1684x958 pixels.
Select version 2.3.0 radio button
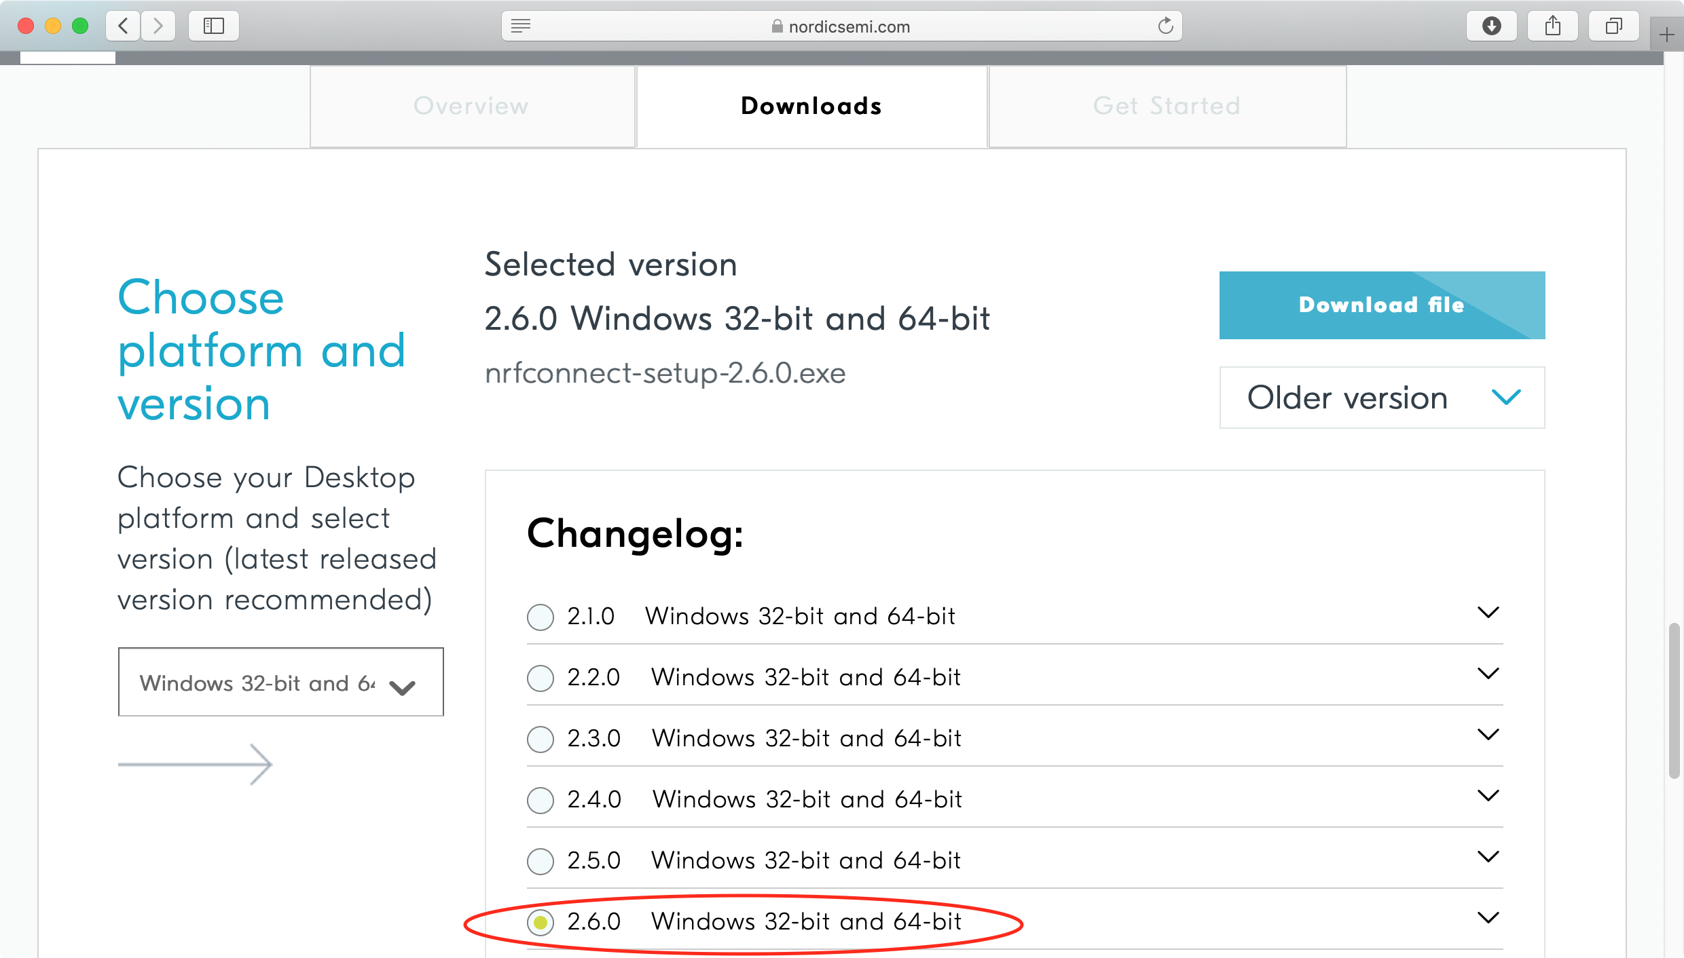[541, 739]
